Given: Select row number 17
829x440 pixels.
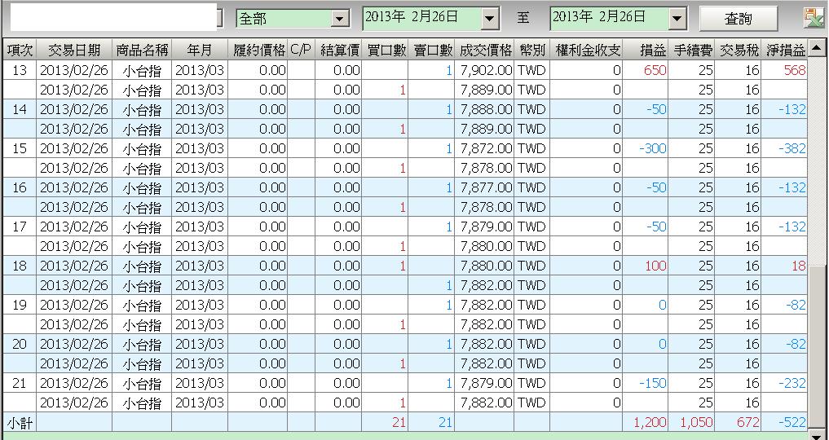Looking at the screenshot, I should click(x=20, y=227).
